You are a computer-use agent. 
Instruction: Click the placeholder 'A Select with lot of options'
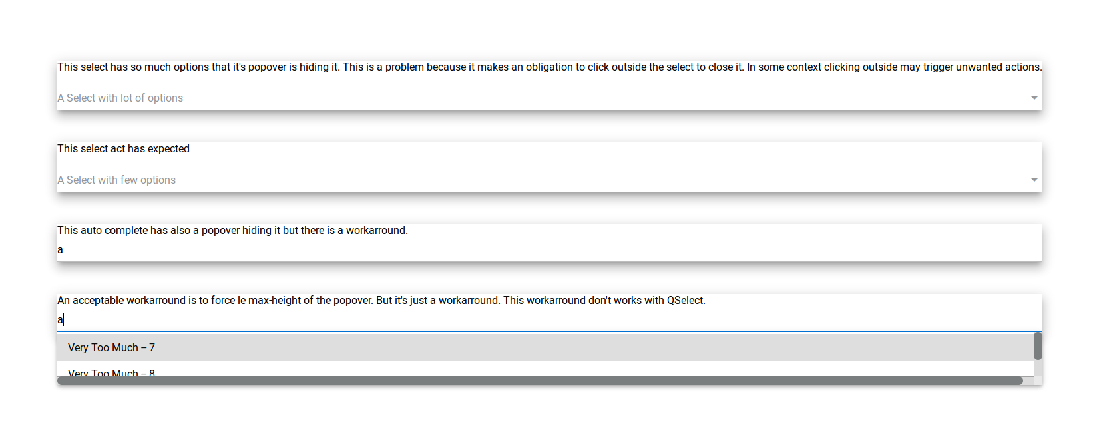(x=120, y=98)
